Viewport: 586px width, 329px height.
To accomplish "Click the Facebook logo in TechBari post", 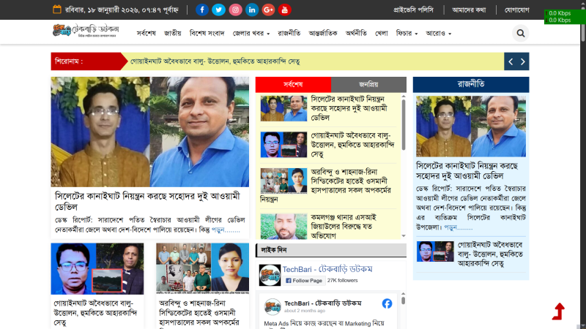I will (x=387, y=303).
